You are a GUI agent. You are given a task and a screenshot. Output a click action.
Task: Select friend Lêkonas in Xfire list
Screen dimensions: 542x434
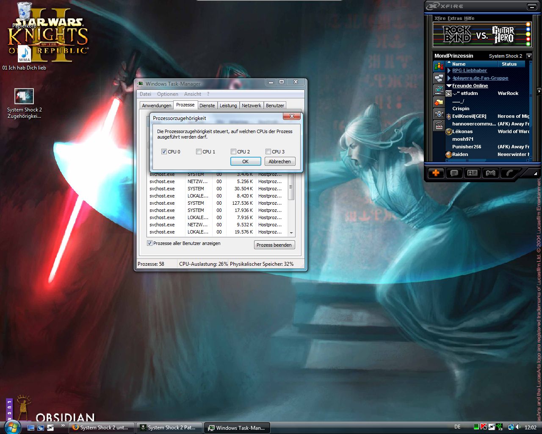[x=462, y=132]
